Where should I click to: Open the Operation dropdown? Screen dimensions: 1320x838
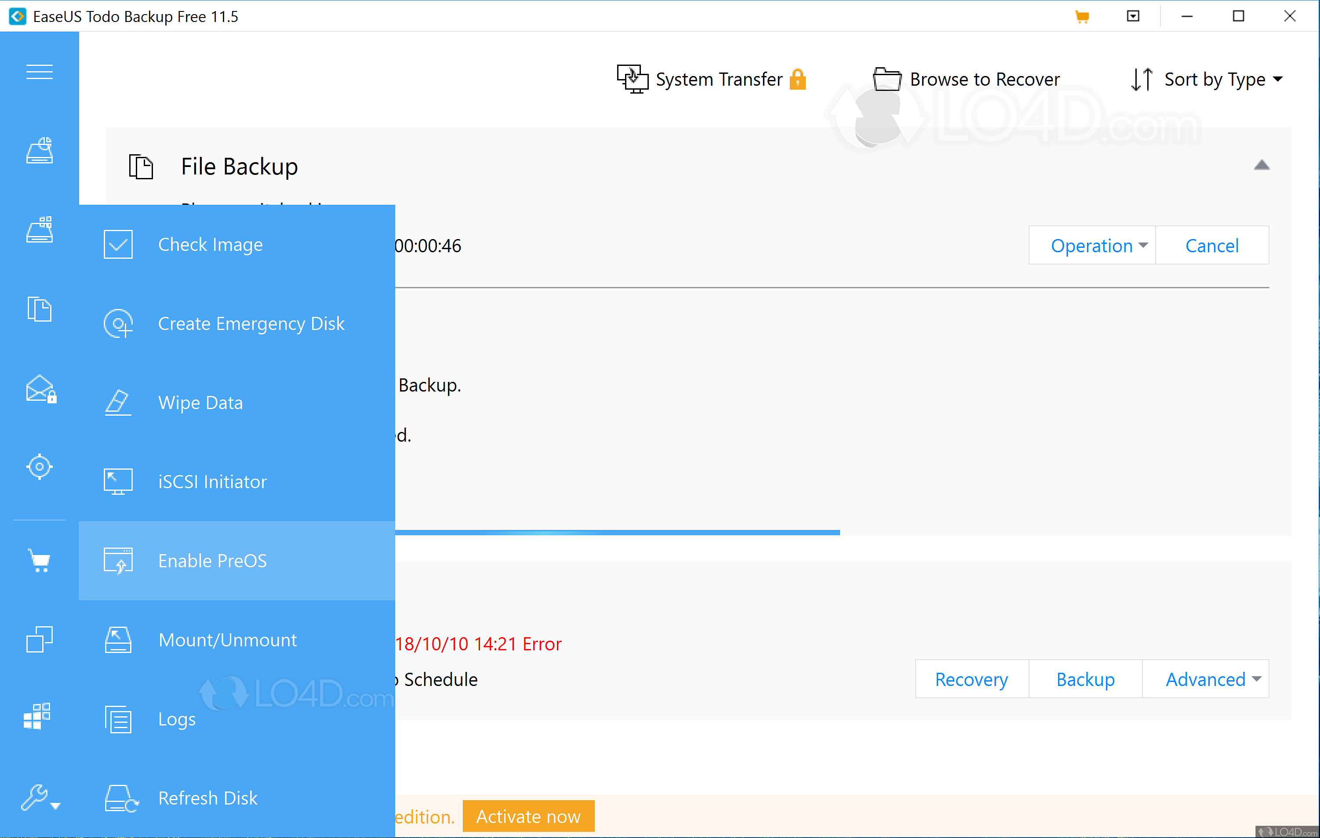tap(1092, 246)
